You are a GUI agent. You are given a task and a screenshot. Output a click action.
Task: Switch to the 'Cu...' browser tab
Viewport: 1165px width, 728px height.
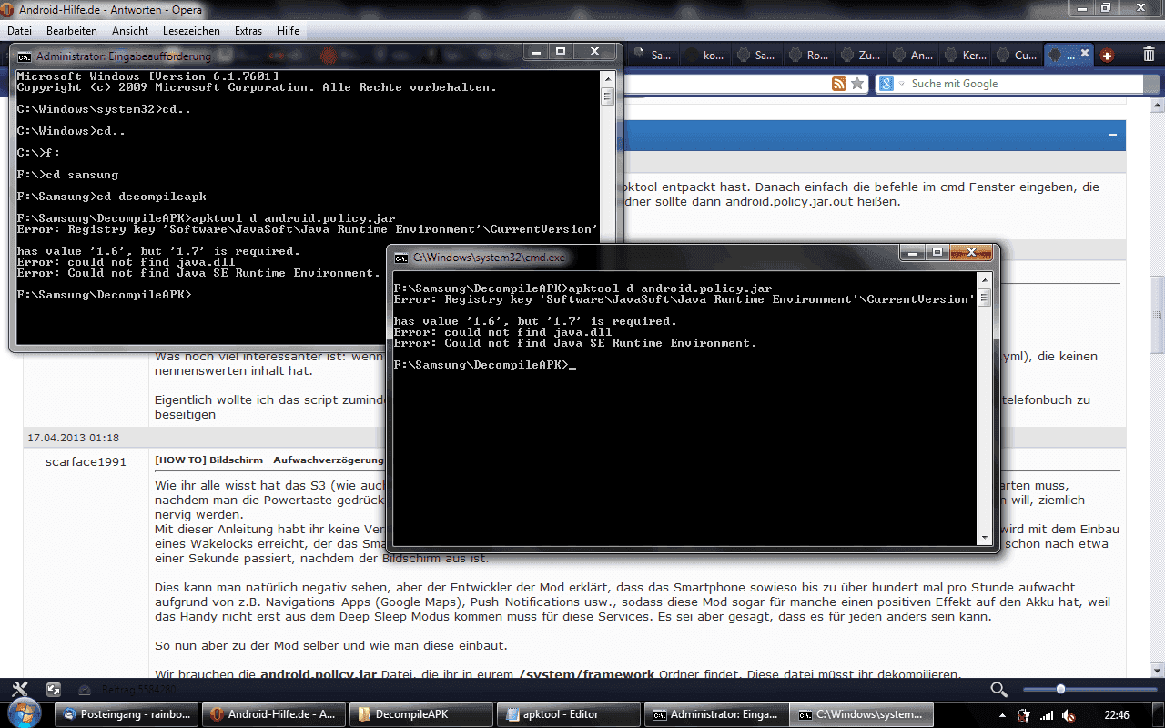click(1018, 55)
